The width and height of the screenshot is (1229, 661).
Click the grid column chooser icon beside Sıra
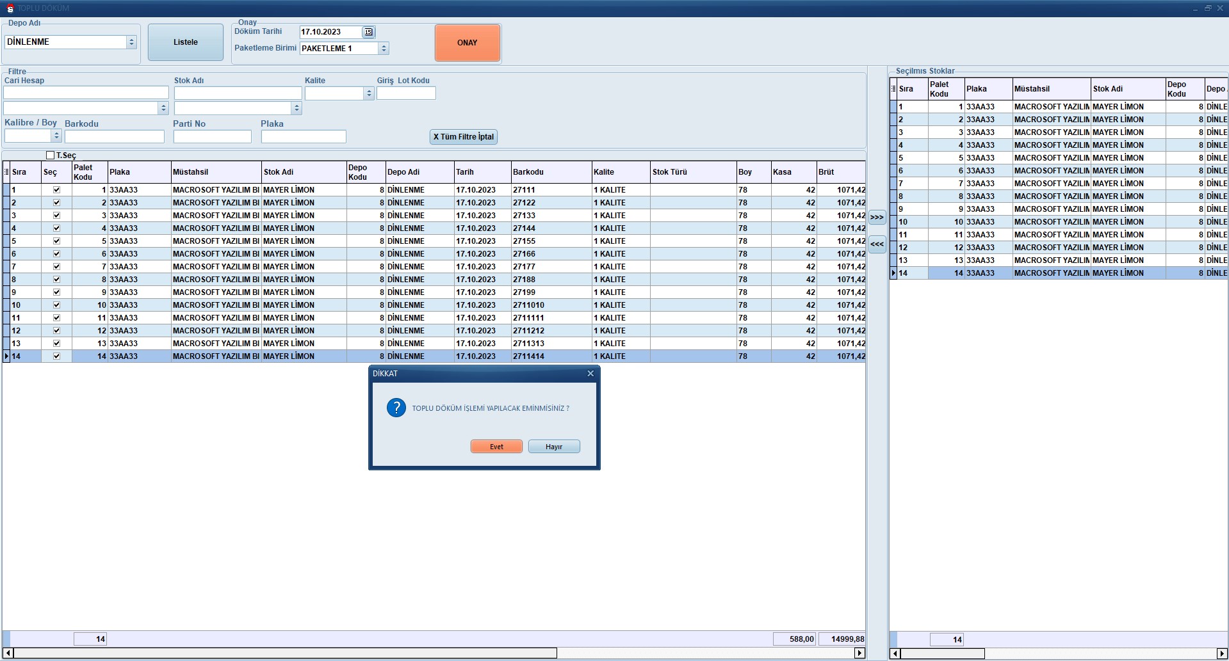6,172
